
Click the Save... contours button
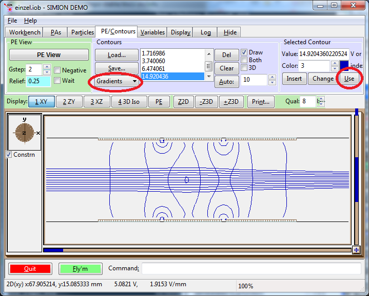116,68
